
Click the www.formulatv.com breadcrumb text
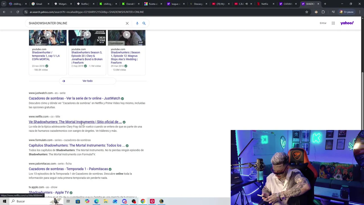[x=40, y=140]
